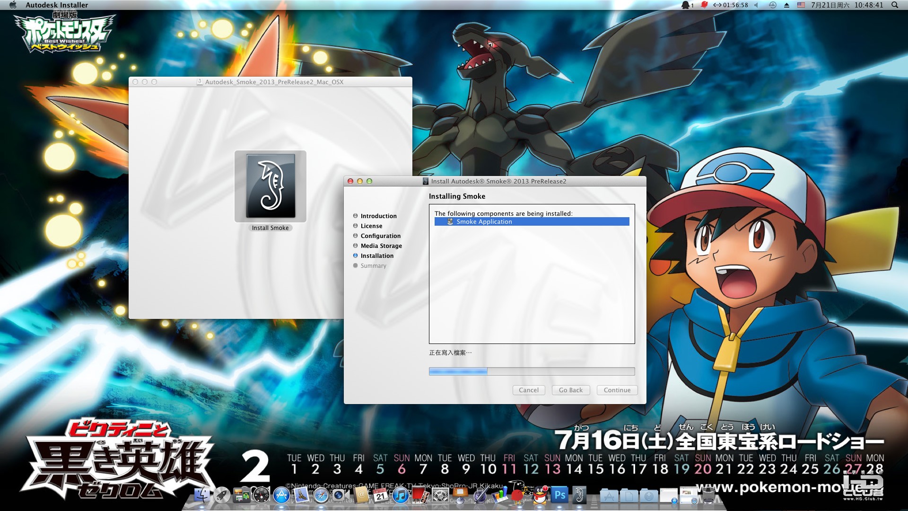Open Mail stamp icon in Dock
Screen dimensions: 908x511
[x=301, y=495]
